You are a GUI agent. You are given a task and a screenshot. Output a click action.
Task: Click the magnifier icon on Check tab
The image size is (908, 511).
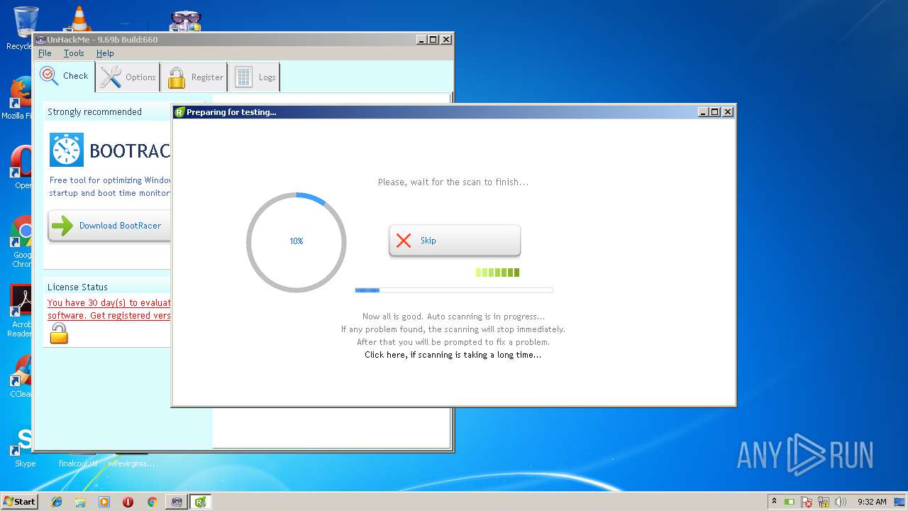pos(49,76)
